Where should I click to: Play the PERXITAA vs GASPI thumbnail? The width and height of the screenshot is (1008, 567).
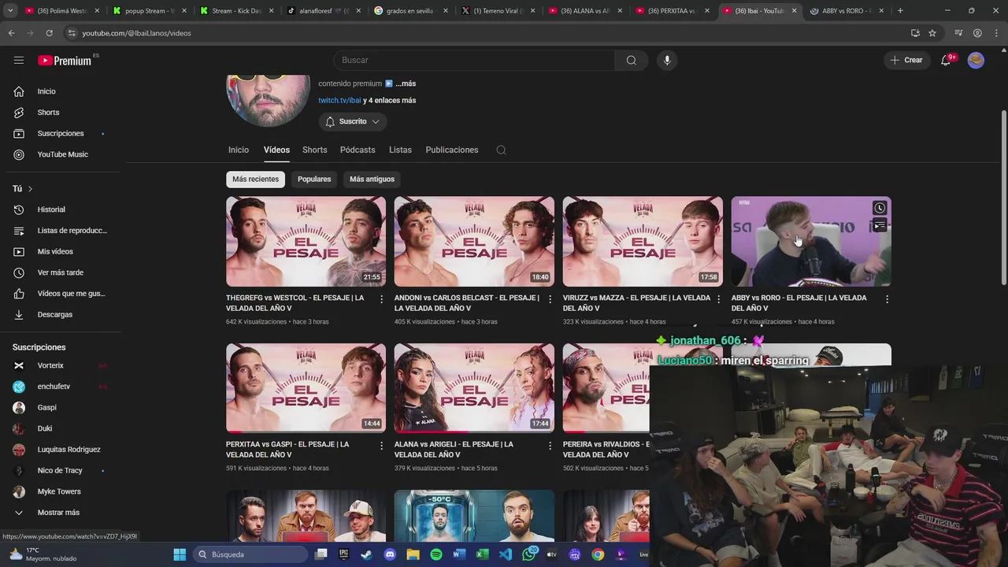306,387
